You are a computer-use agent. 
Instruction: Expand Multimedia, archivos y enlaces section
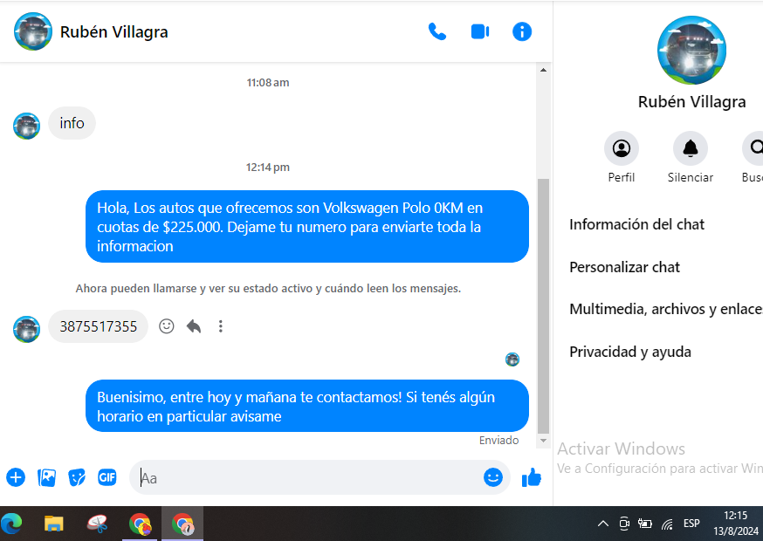(x=666, y=309)
